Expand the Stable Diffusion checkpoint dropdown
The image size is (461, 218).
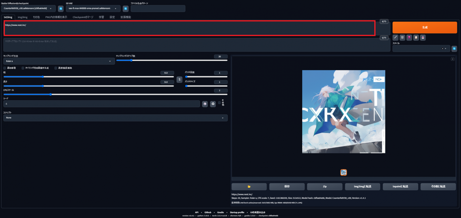point(28,8)
